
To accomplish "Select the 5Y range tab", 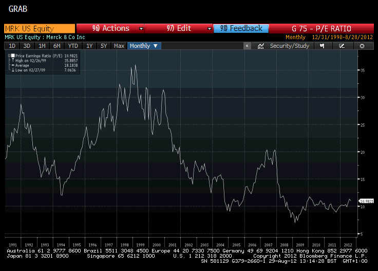I will pos(104,46).
